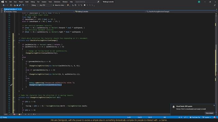
Task: Click the screwdriver quick action icon
Action: click(x=11, y=85)
